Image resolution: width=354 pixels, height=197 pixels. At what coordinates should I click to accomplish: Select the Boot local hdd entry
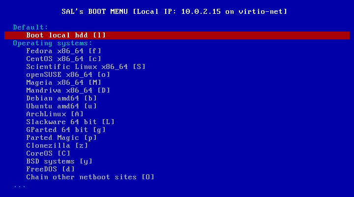[177, 35]
